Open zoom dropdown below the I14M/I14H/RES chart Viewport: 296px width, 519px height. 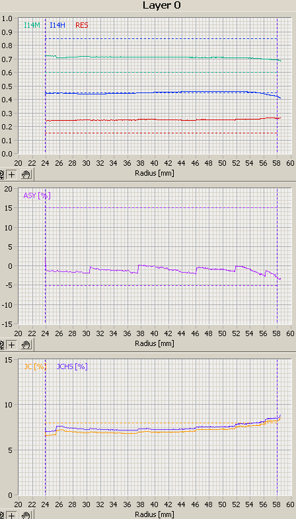coord(2,174)
